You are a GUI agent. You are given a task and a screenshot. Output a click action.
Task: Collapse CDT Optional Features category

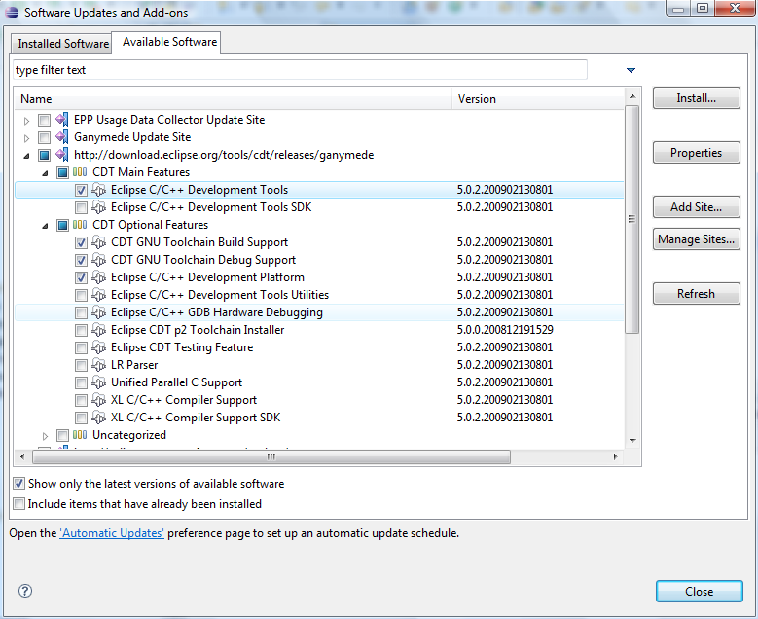coord(45,226)
